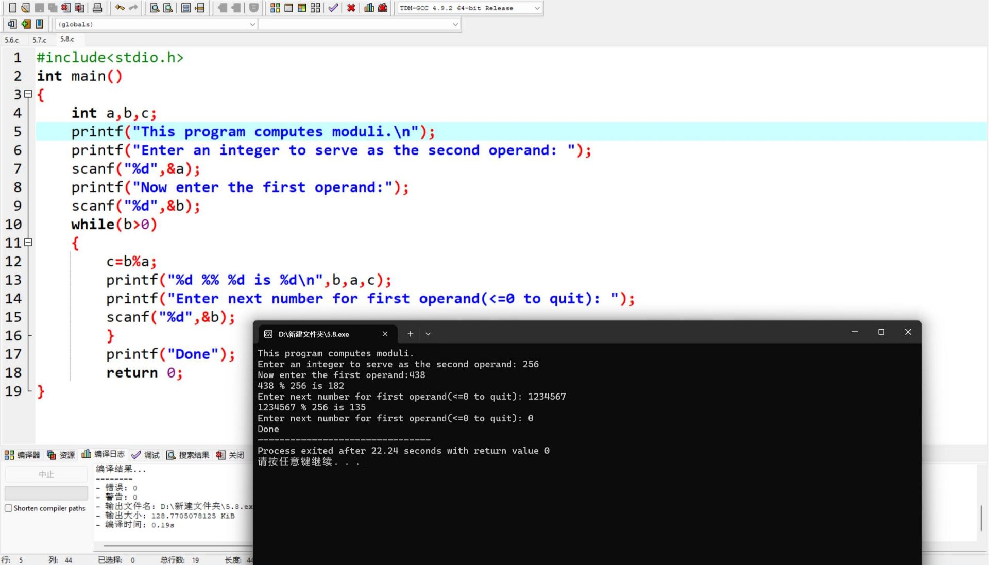The height and width of the screenshot is (565, 989).
Task: Switch to the 5.7.c file tab
Action: pos(40,40)
